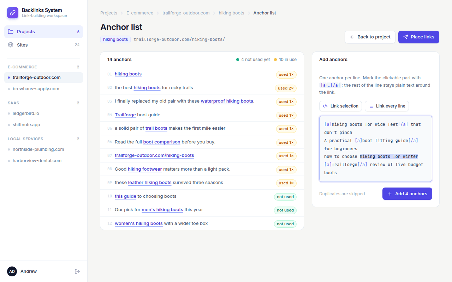Click the log out icon beside Andrew
This screenshot has width=452, height=282.
pyautogui.click(x=77, y=271)
